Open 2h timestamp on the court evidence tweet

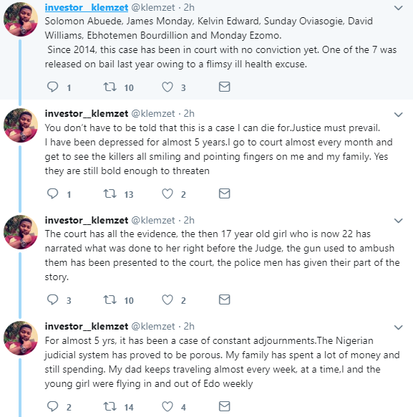189,220
